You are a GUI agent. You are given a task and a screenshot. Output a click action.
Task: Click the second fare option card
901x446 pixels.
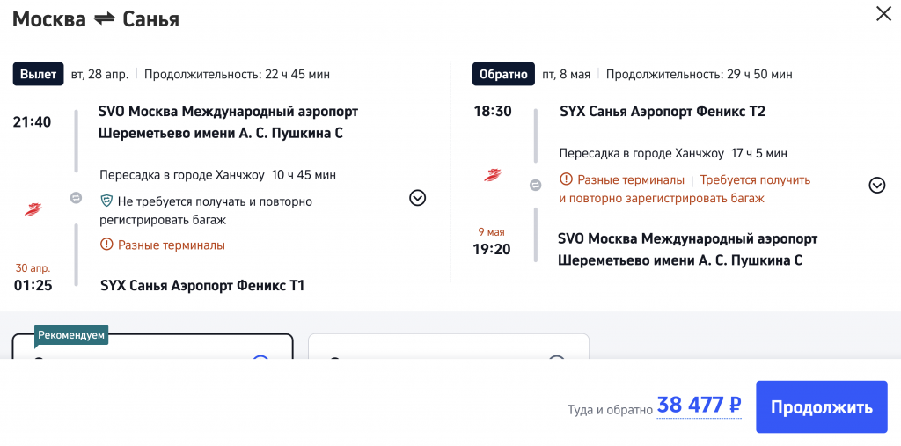448,348
